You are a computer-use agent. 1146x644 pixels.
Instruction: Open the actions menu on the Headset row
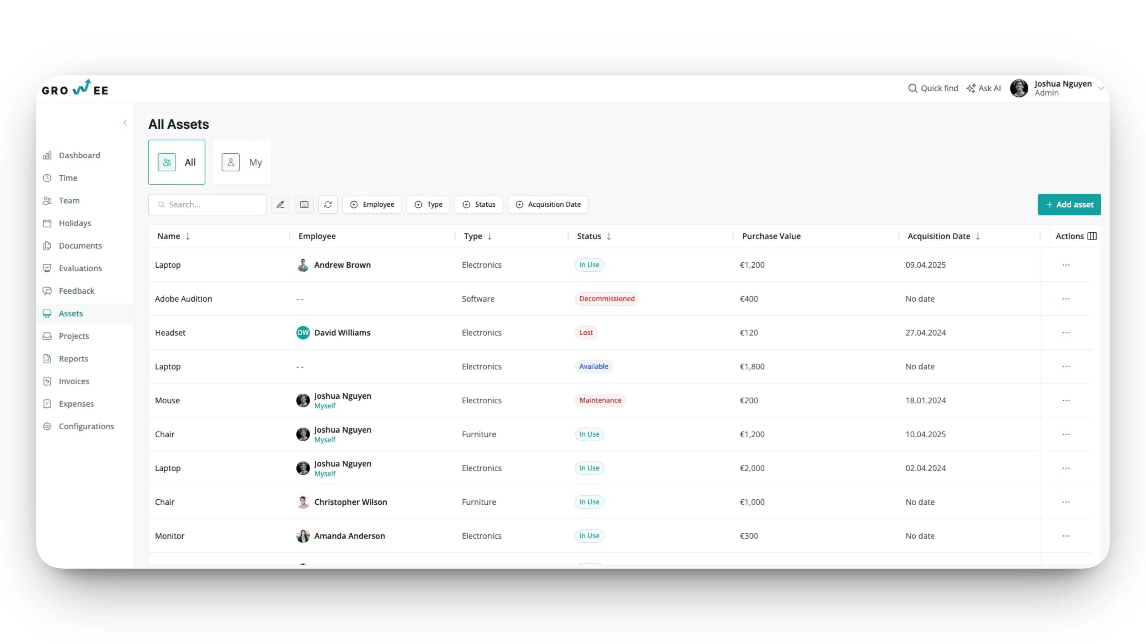[x=1066, y=332]
